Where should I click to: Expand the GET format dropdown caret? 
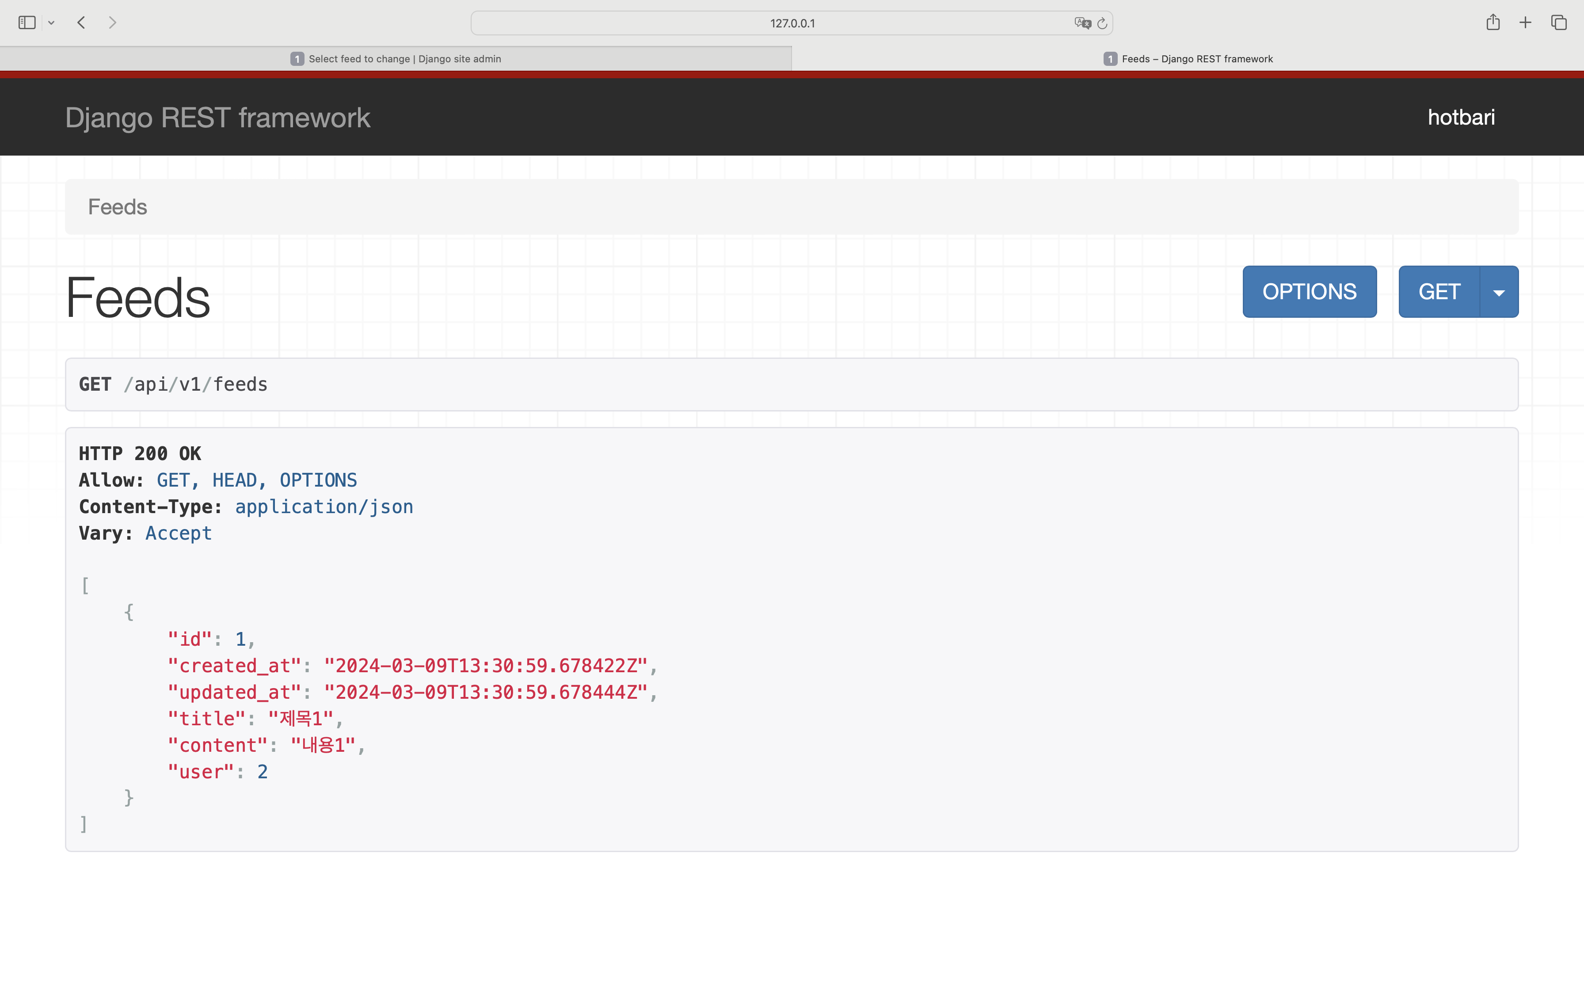1499,292
